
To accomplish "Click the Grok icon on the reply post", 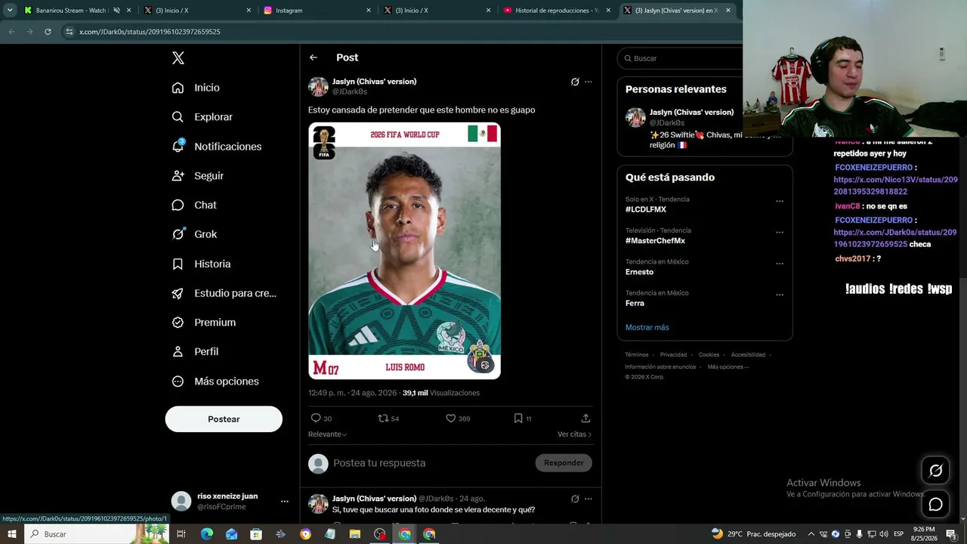I will click(x=575, y=499).
